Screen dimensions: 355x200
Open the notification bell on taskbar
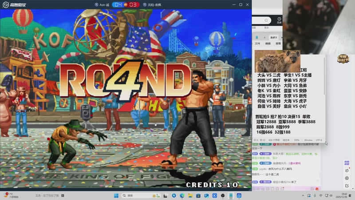click(x=350, y=196)
